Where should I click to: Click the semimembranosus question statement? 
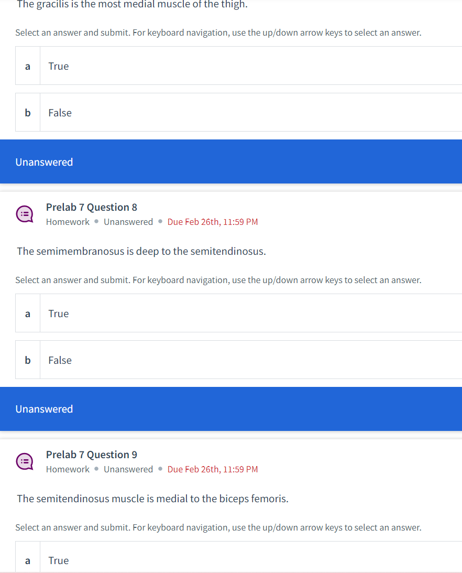point(141,252)
